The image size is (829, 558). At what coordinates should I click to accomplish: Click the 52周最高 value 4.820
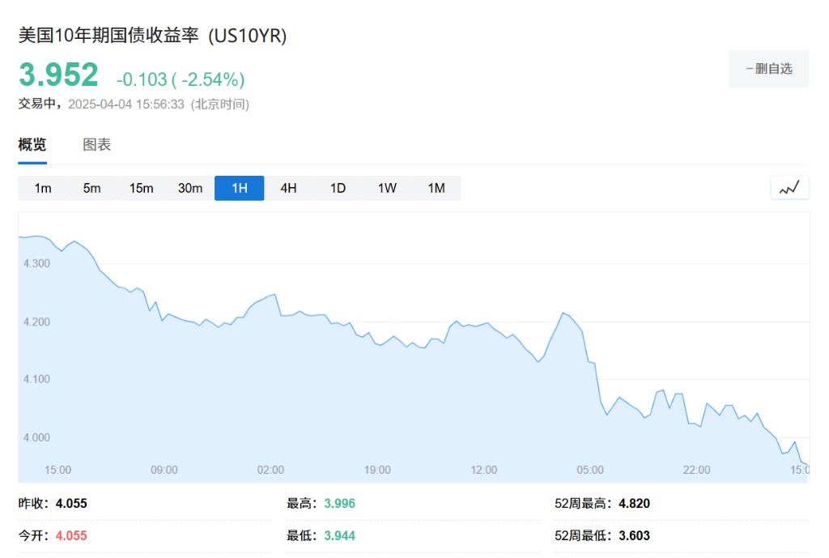[635, 504]
